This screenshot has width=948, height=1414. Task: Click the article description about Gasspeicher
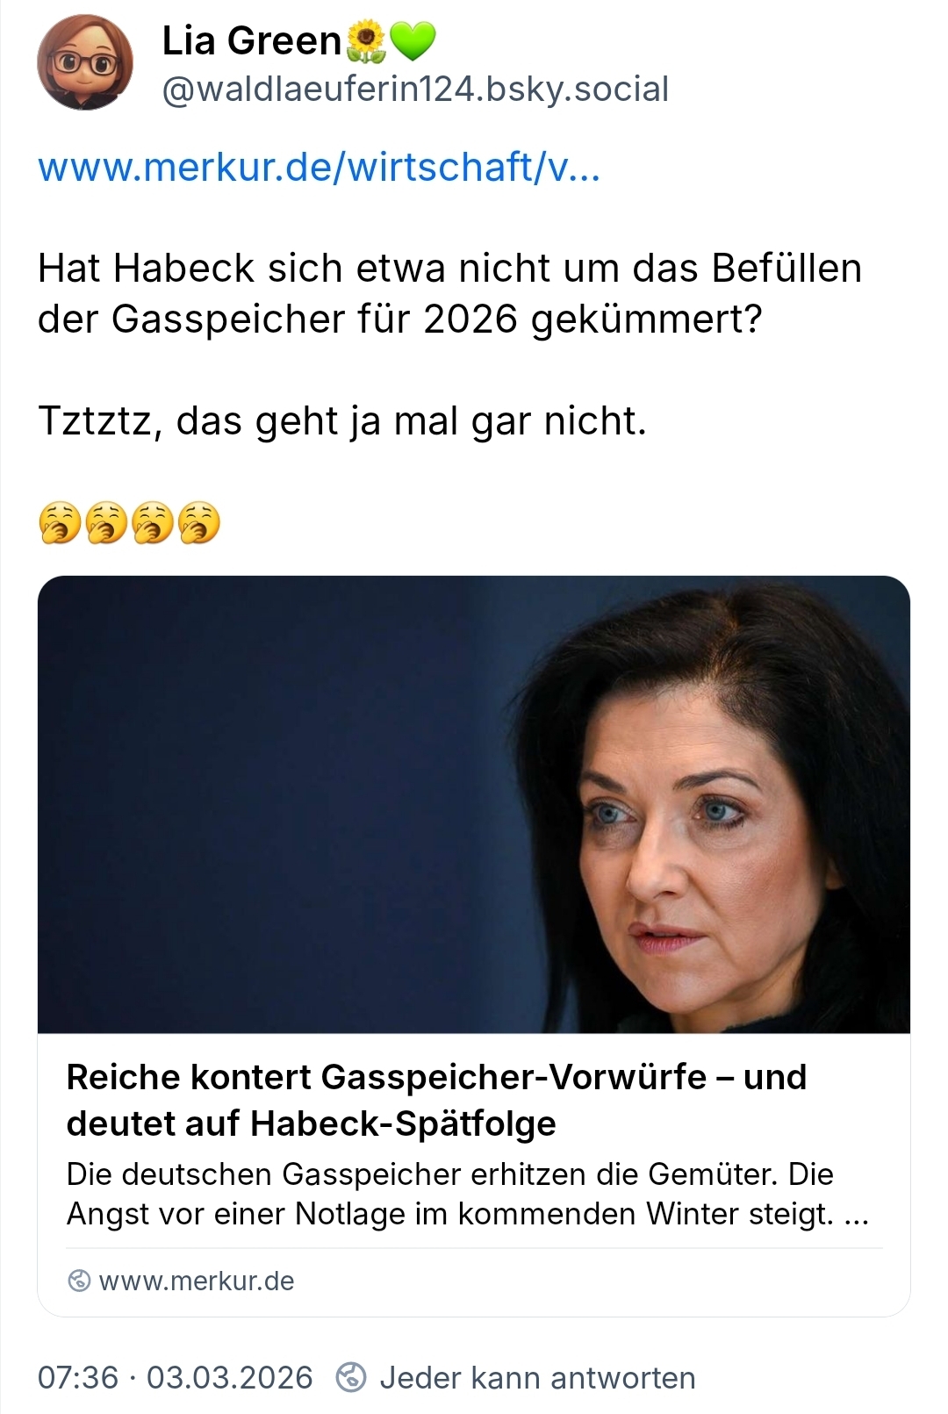pos(468,1194)
